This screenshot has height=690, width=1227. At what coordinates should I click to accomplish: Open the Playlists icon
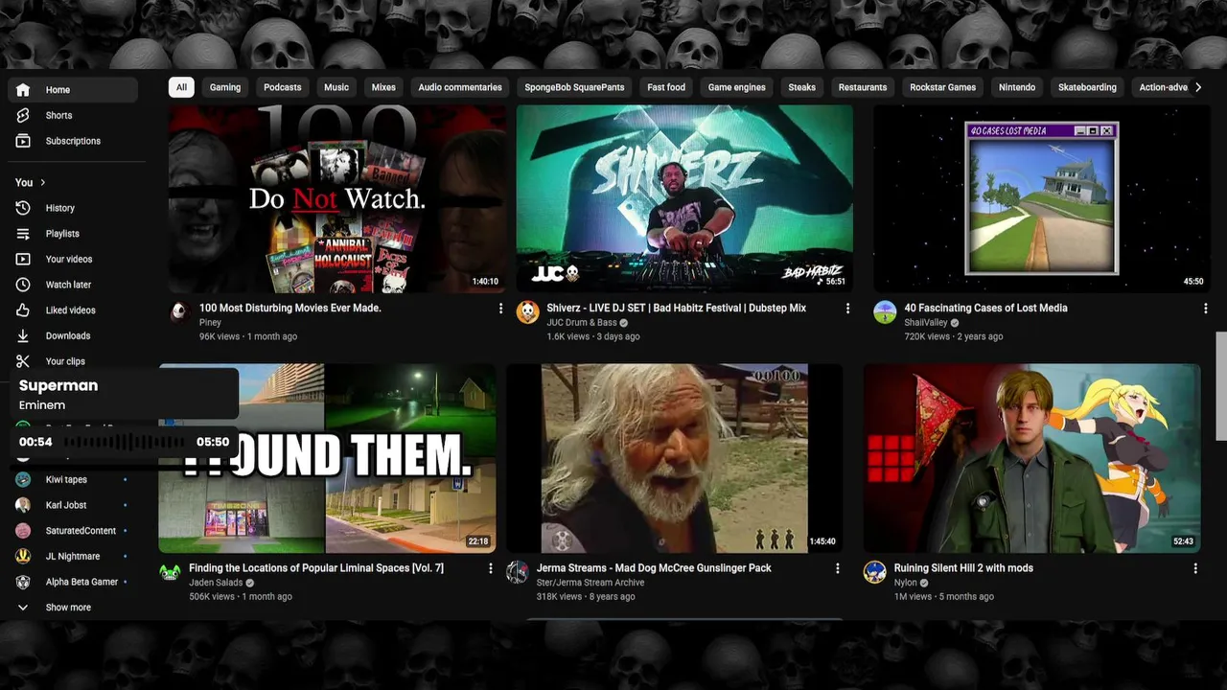(x=23, y=234)
